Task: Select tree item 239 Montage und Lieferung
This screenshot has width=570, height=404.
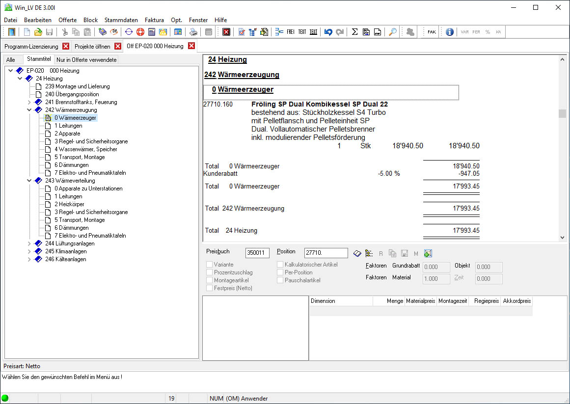Action: click(78, 86)
